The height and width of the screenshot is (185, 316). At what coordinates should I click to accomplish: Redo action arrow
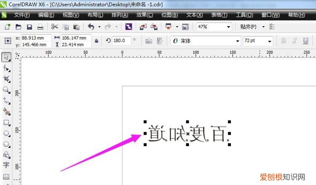pyautogui.click(x=108, y=27)
